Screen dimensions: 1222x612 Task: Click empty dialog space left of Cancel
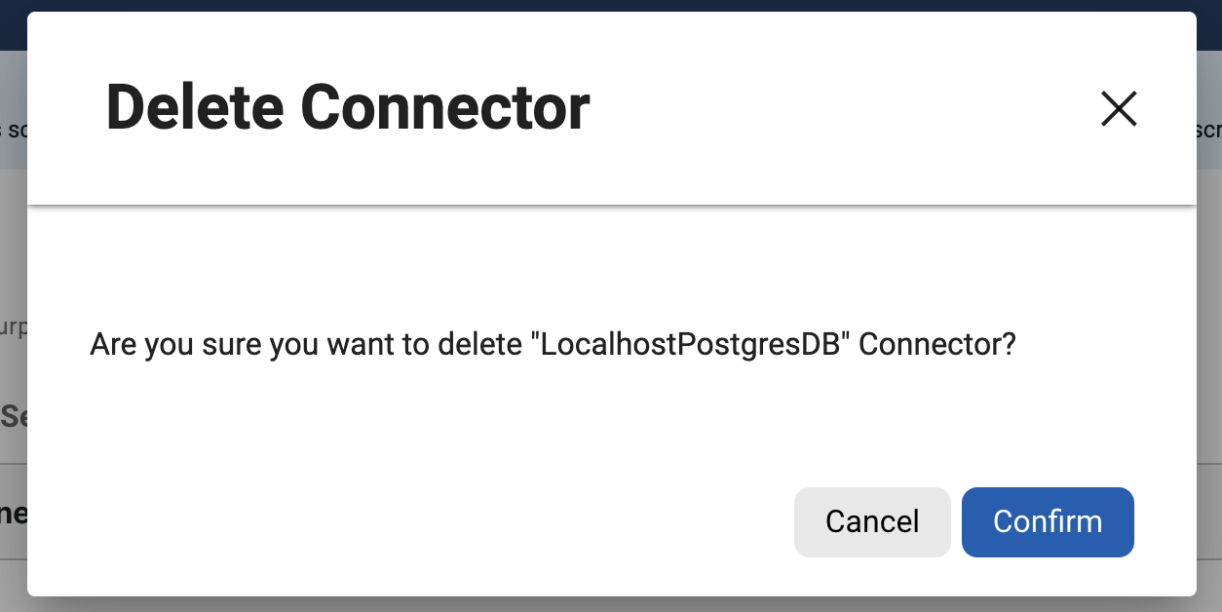(x=439, y=522)
